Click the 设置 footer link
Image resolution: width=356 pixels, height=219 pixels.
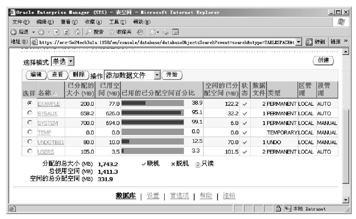pyautogui.click(x=153, y=196)
